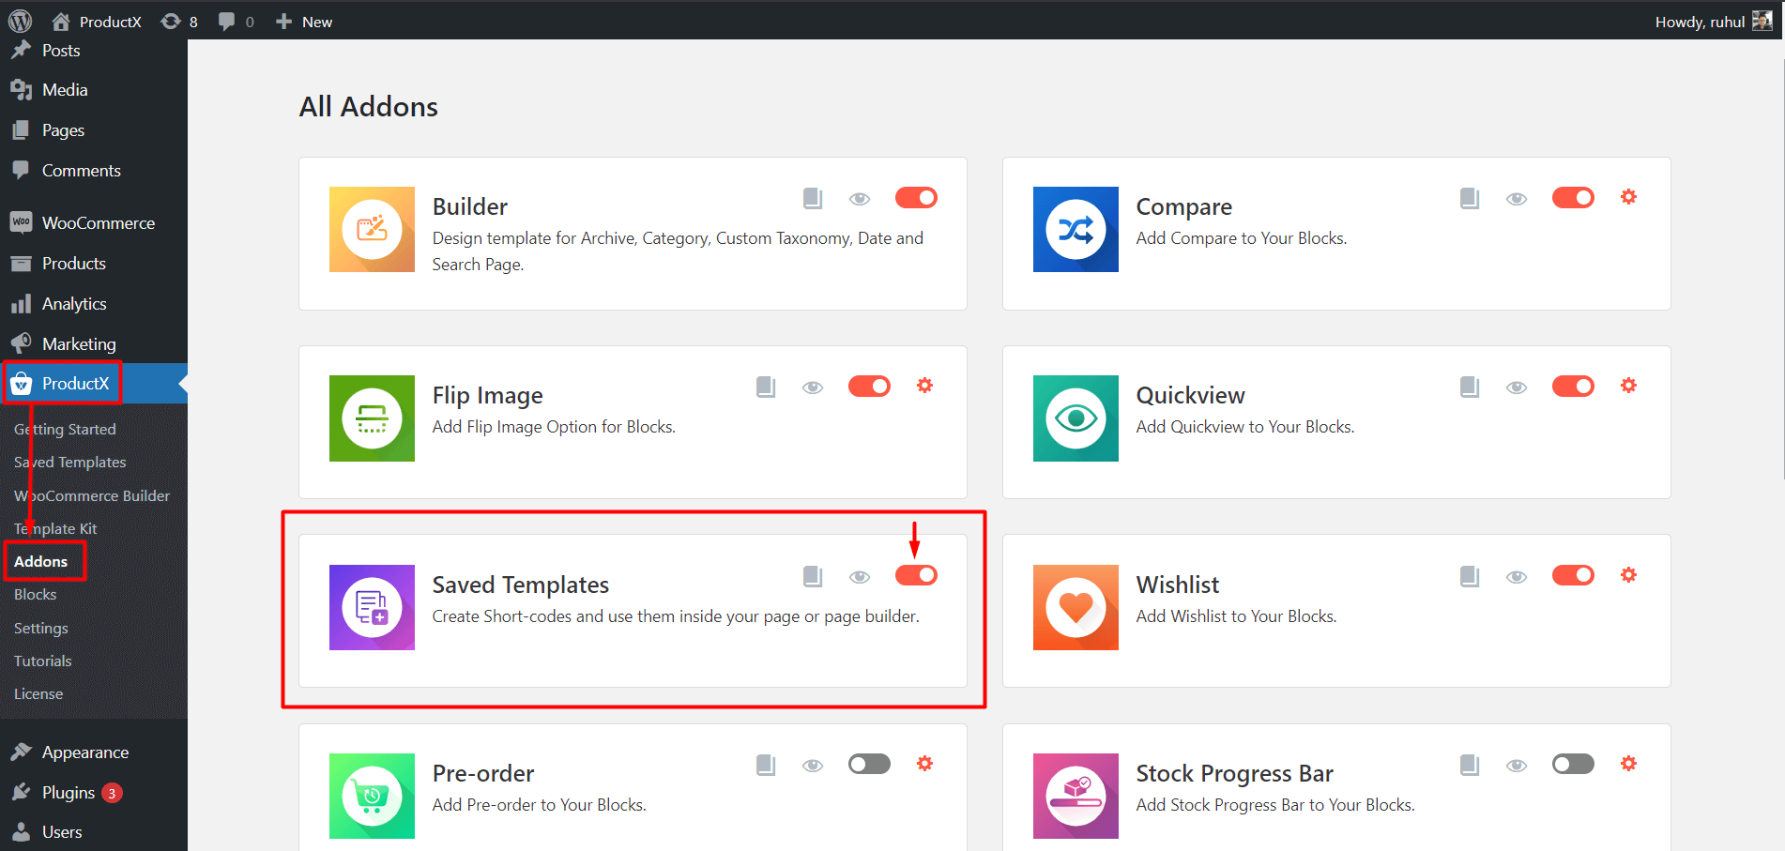This screenshot has height=851, width=1785.
Task: Preview Quickview addon via eye icon
Action: pos(1517,388)
